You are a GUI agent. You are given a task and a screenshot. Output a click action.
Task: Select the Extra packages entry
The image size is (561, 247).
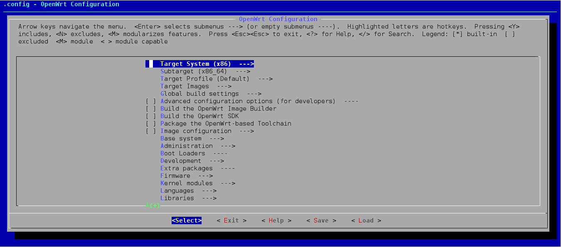198,168
